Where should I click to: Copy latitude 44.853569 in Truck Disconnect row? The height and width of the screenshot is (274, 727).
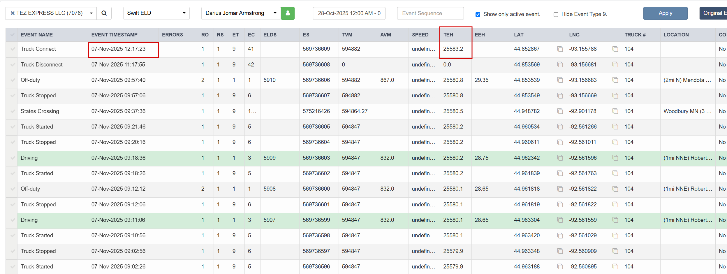point(560,64)
